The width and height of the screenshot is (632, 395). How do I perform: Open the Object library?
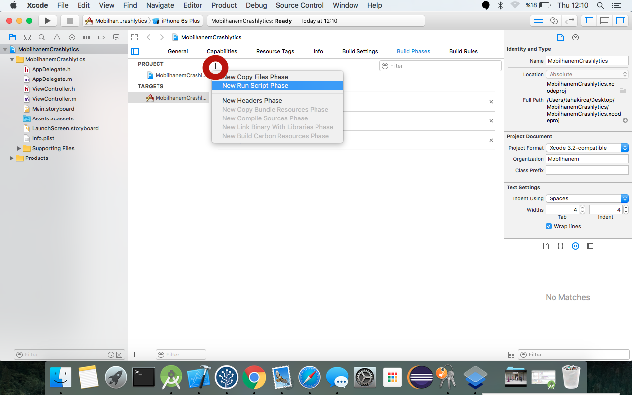[575, 246]
